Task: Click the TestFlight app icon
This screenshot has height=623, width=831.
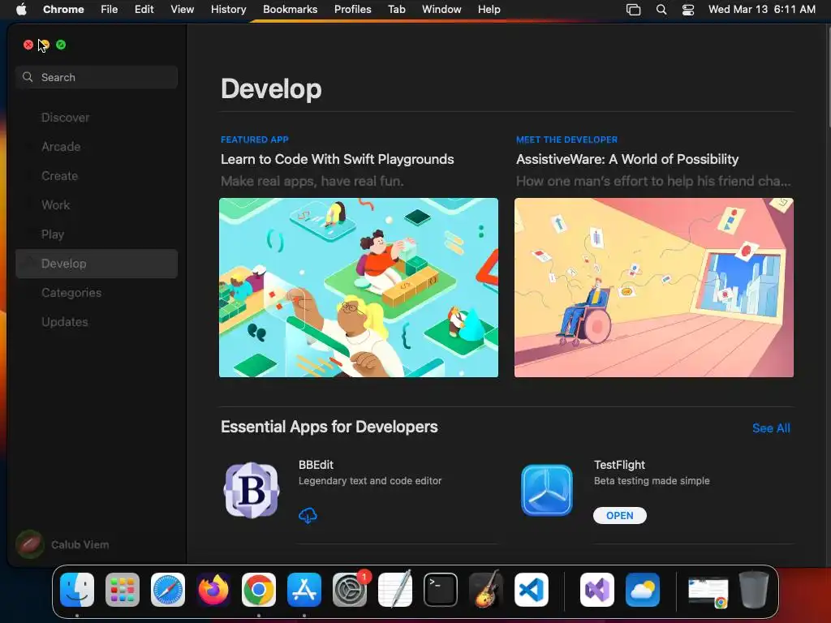Action: pos(546,490)
